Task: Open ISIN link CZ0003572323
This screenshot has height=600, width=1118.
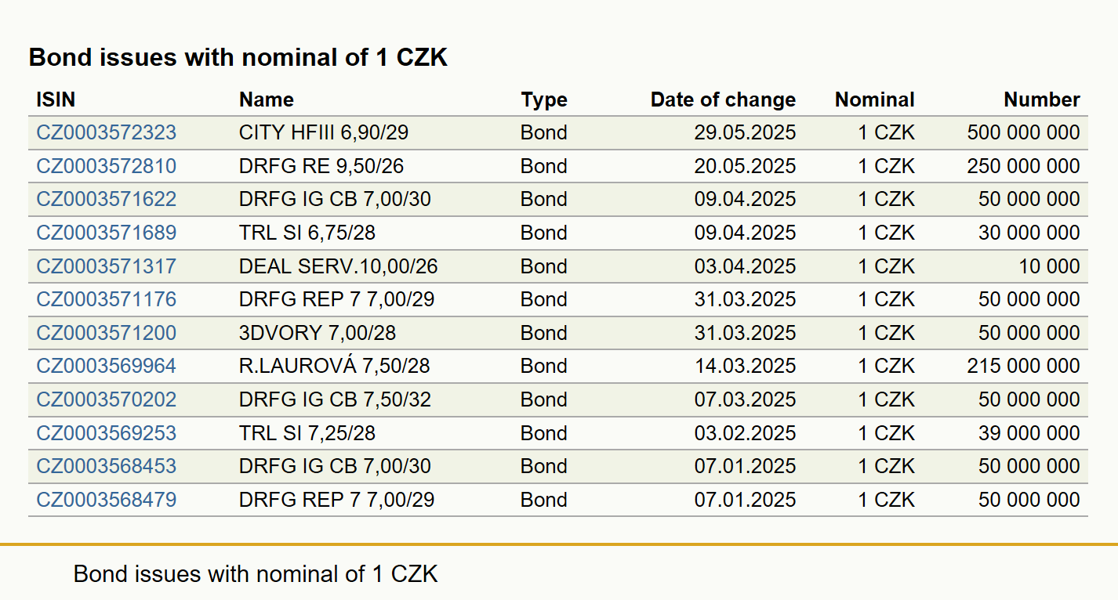Action: click(x=107, y=132)
